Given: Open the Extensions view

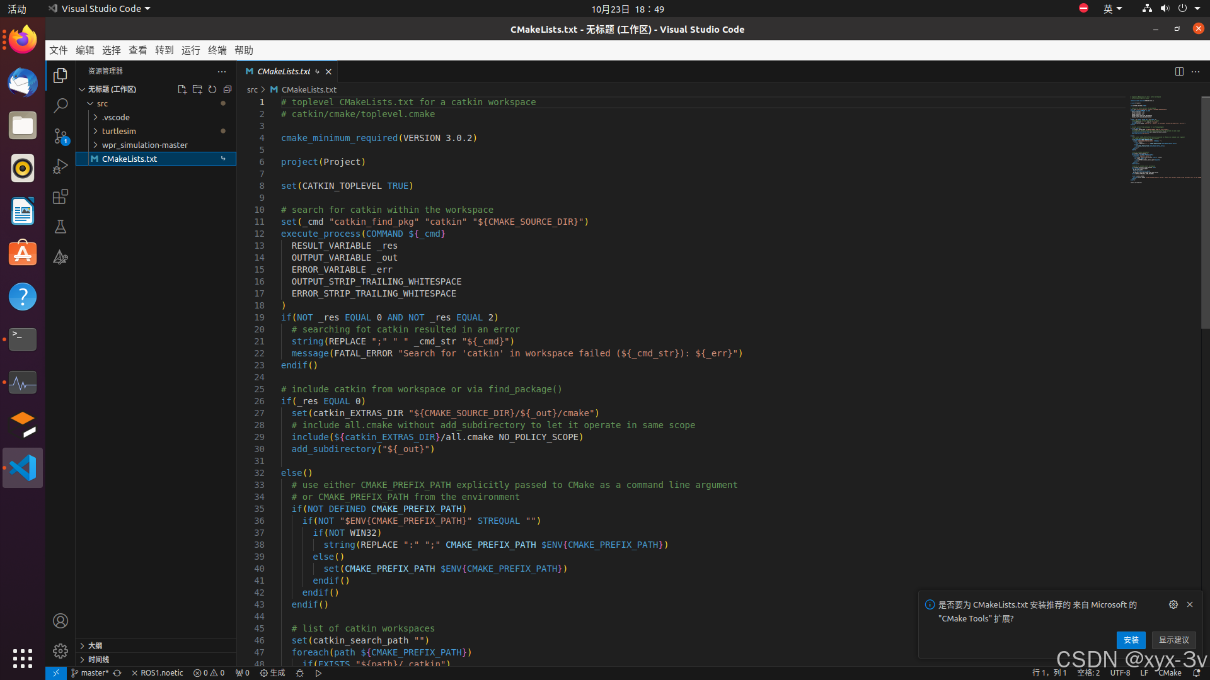Looking at the screenshot, I should [60, 196].
